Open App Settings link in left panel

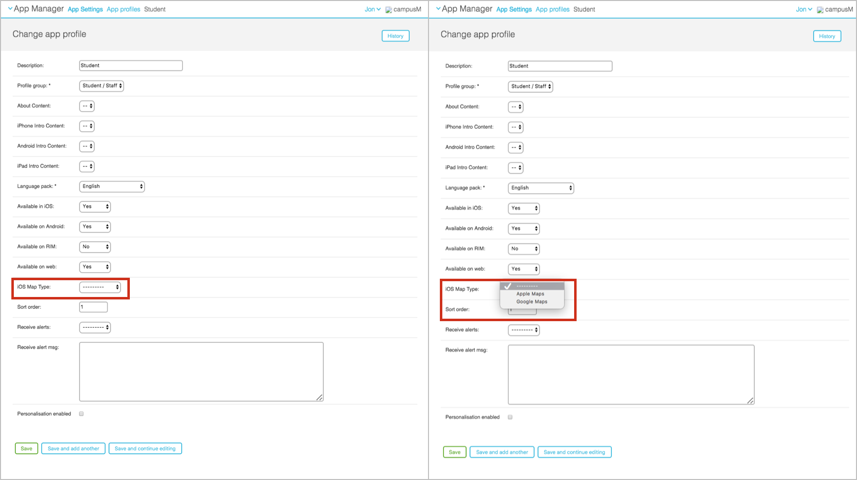point(85,9)
